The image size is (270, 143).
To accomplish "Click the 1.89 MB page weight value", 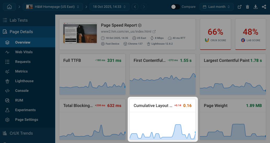I will coord(254,106).
